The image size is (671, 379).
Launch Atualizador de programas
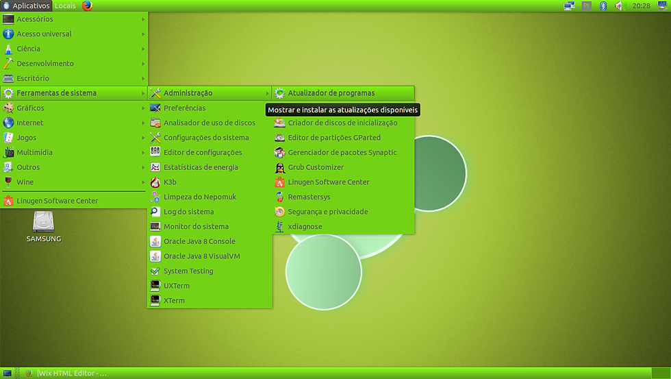[343, 93]
